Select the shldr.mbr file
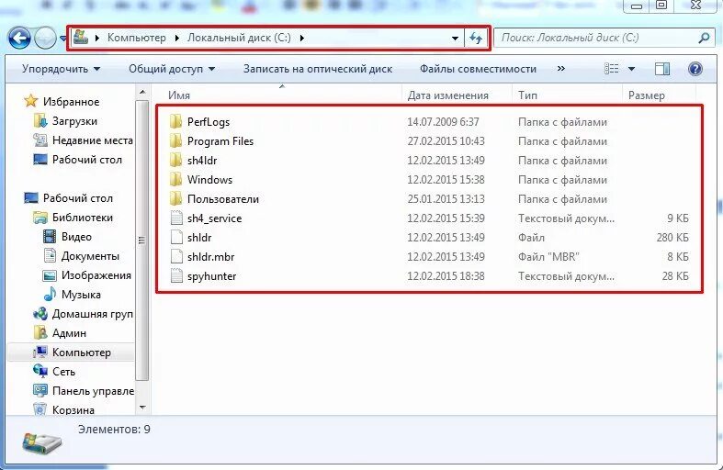The width and height of the screenshot is (723, 470). (x=210, y=257)
